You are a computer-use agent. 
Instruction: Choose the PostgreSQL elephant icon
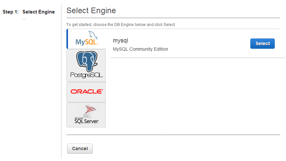pyautogui.click(x=87, y=61)
